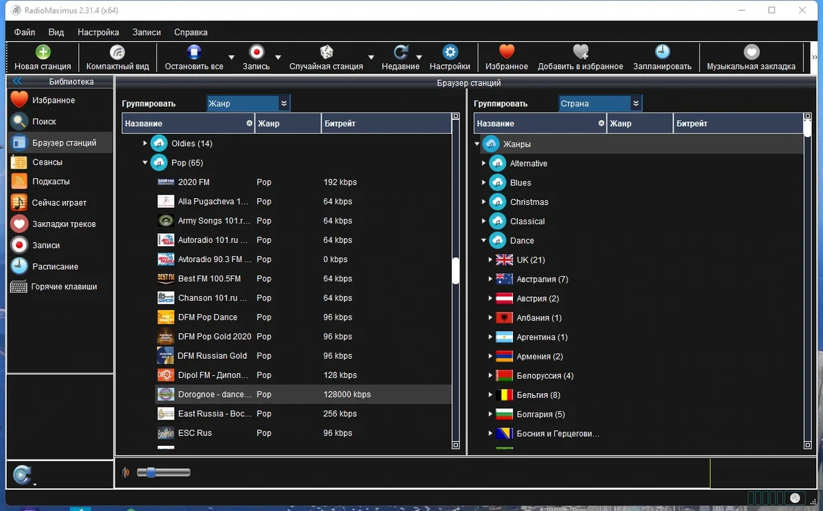This screenshot has width=823, height=511.
Task: Open the Недавние recent stations icon
Action: (401, 52)
